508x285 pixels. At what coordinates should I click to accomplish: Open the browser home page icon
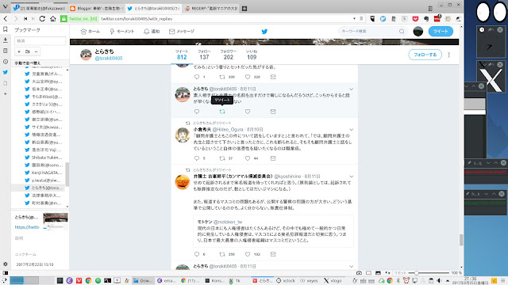(53, 19)
